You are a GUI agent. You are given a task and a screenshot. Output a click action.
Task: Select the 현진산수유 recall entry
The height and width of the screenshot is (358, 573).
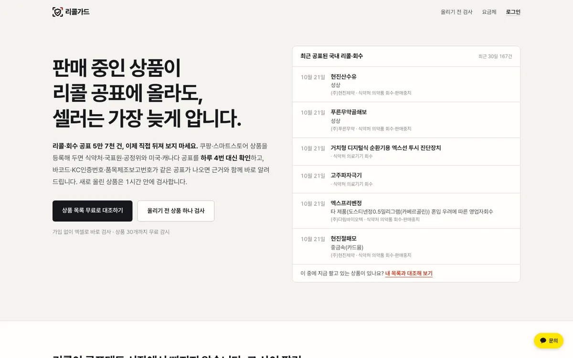[406, 84]
